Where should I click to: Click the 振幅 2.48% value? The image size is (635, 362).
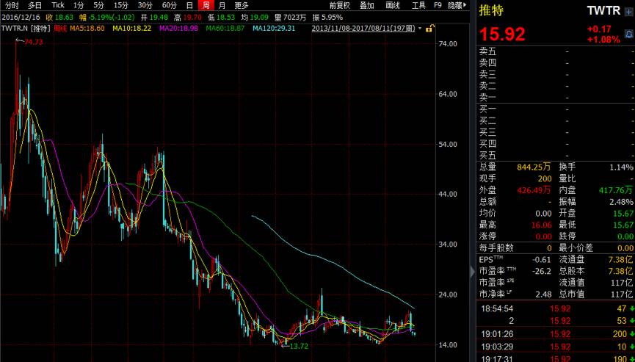tap(621, 202)
